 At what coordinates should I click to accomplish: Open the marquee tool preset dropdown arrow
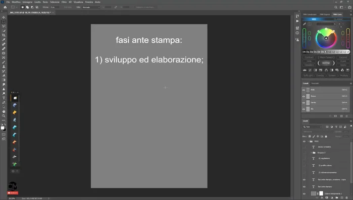17,7
